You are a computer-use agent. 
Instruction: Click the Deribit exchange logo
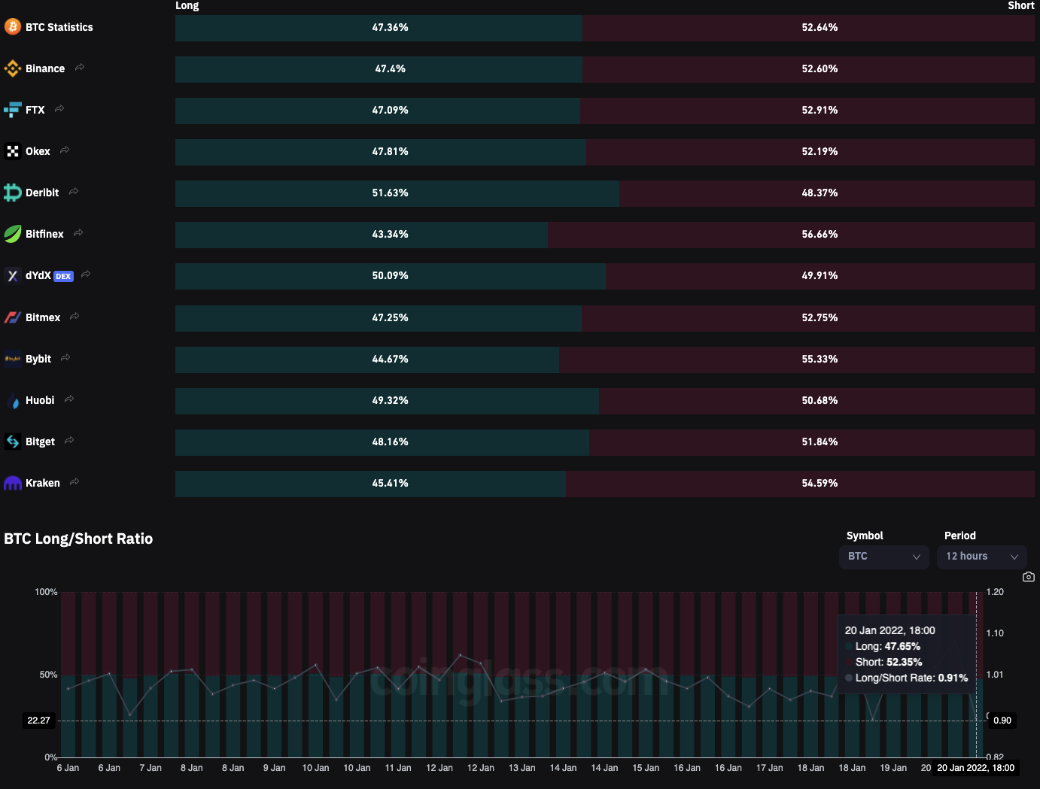point(13,193)
